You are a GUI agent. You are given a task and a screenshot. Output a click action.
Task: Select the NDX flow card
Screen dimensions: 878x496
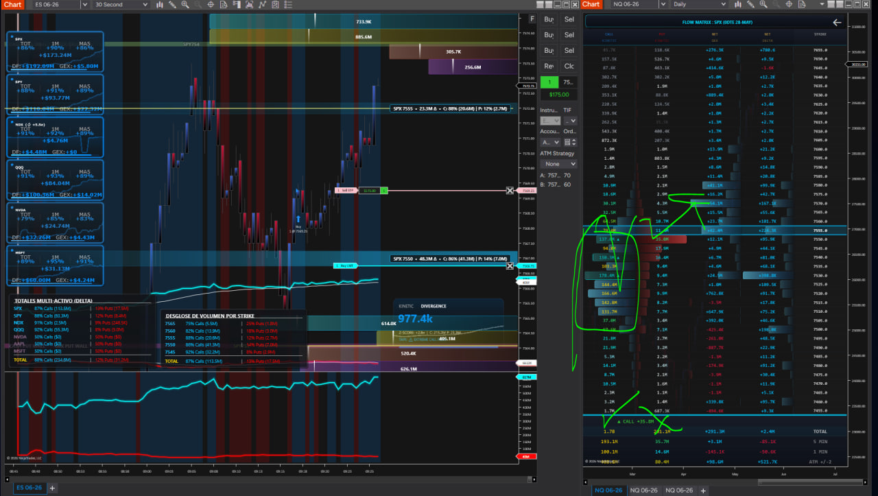pyautogui.click(x=55, y=137)
